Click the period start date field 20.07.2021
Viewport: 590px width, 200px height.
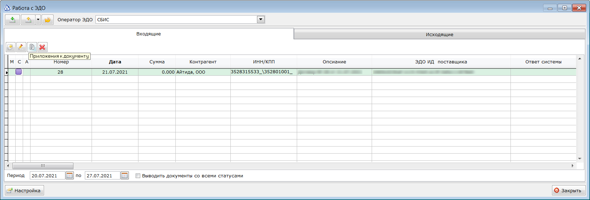(48, 176)
